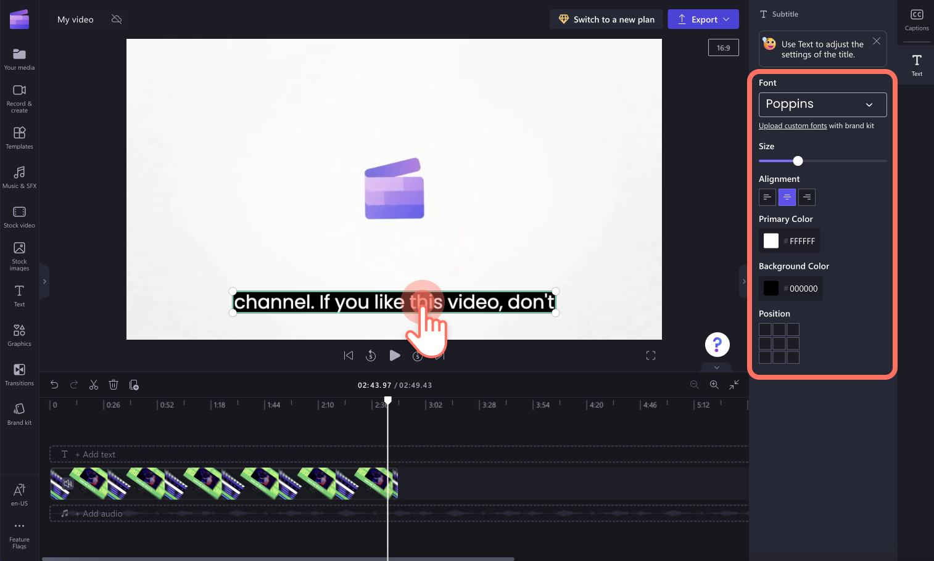
Task: Toggle right text alignment
Action: tap(807, 197)
